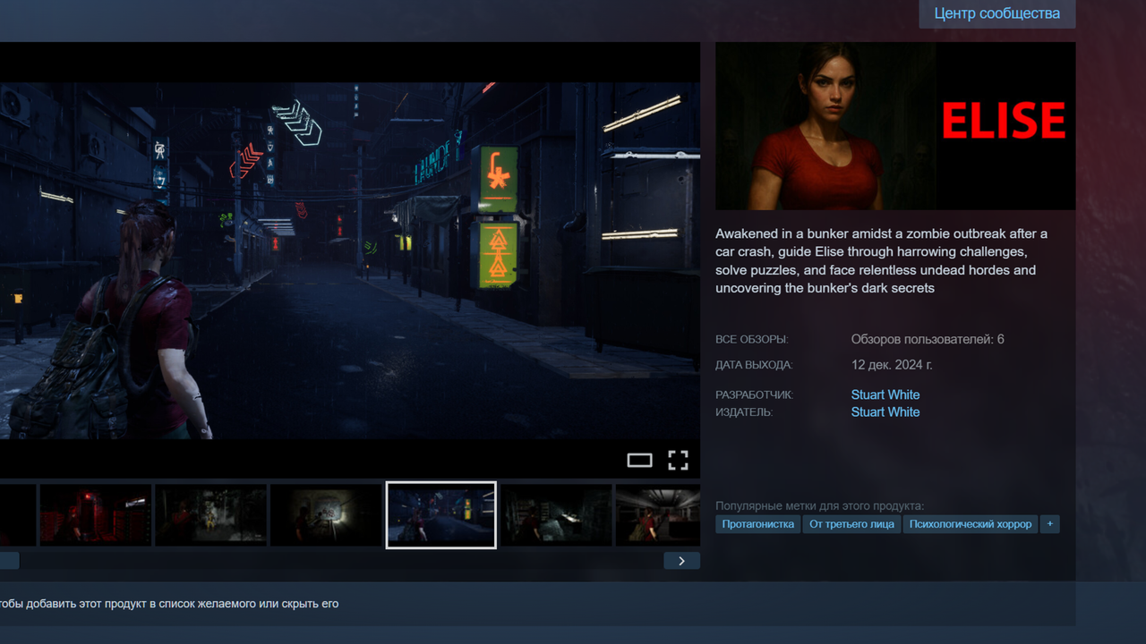Click the 'РАЗРАБОТЧИК:' label
The height and width of the screenshot is (644, 1146).
[755, 394]
